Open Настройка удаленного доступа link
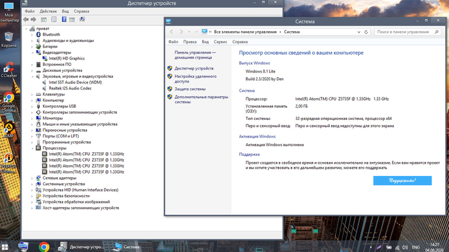Viewport: 449px width, 252px height. (x=195, y=79)
